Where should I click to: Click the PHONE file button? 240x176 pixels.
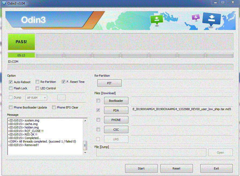pos(116,120)
